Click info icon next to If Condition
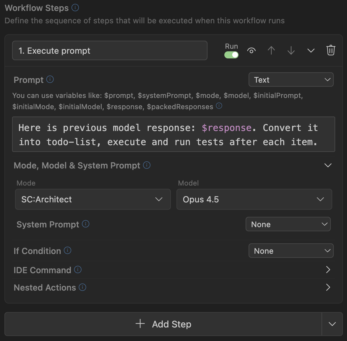347x341 pixels. pyautogui.click(x=68, y=250)
